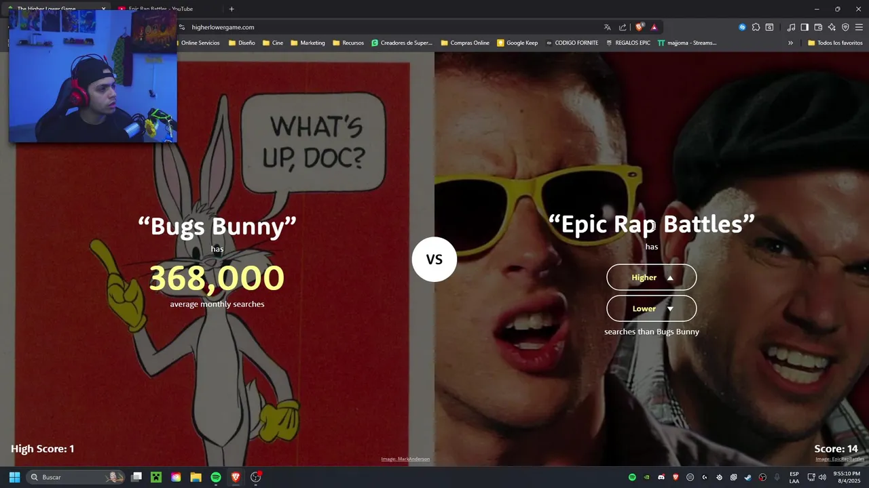Open OBS Studio from the taskbar
The image size is (869, 488).
point(256,477)
